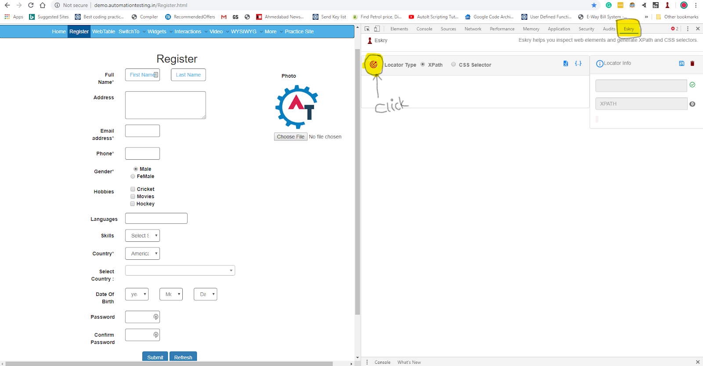703x366 pixels.
Task: Click the Selenium IDE extension icon
Action: click(656, 5)
